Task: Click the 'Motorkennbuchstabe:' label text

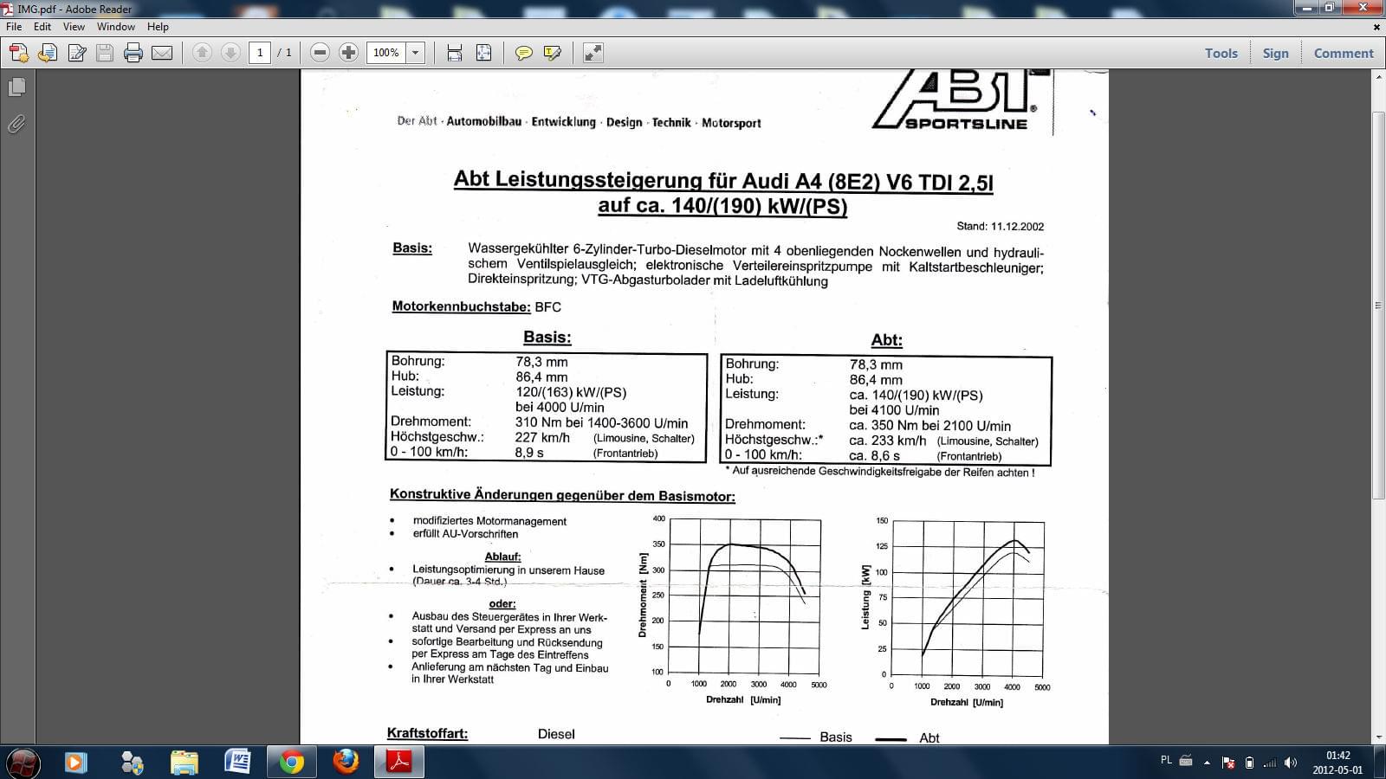Action: pos(461,306)
